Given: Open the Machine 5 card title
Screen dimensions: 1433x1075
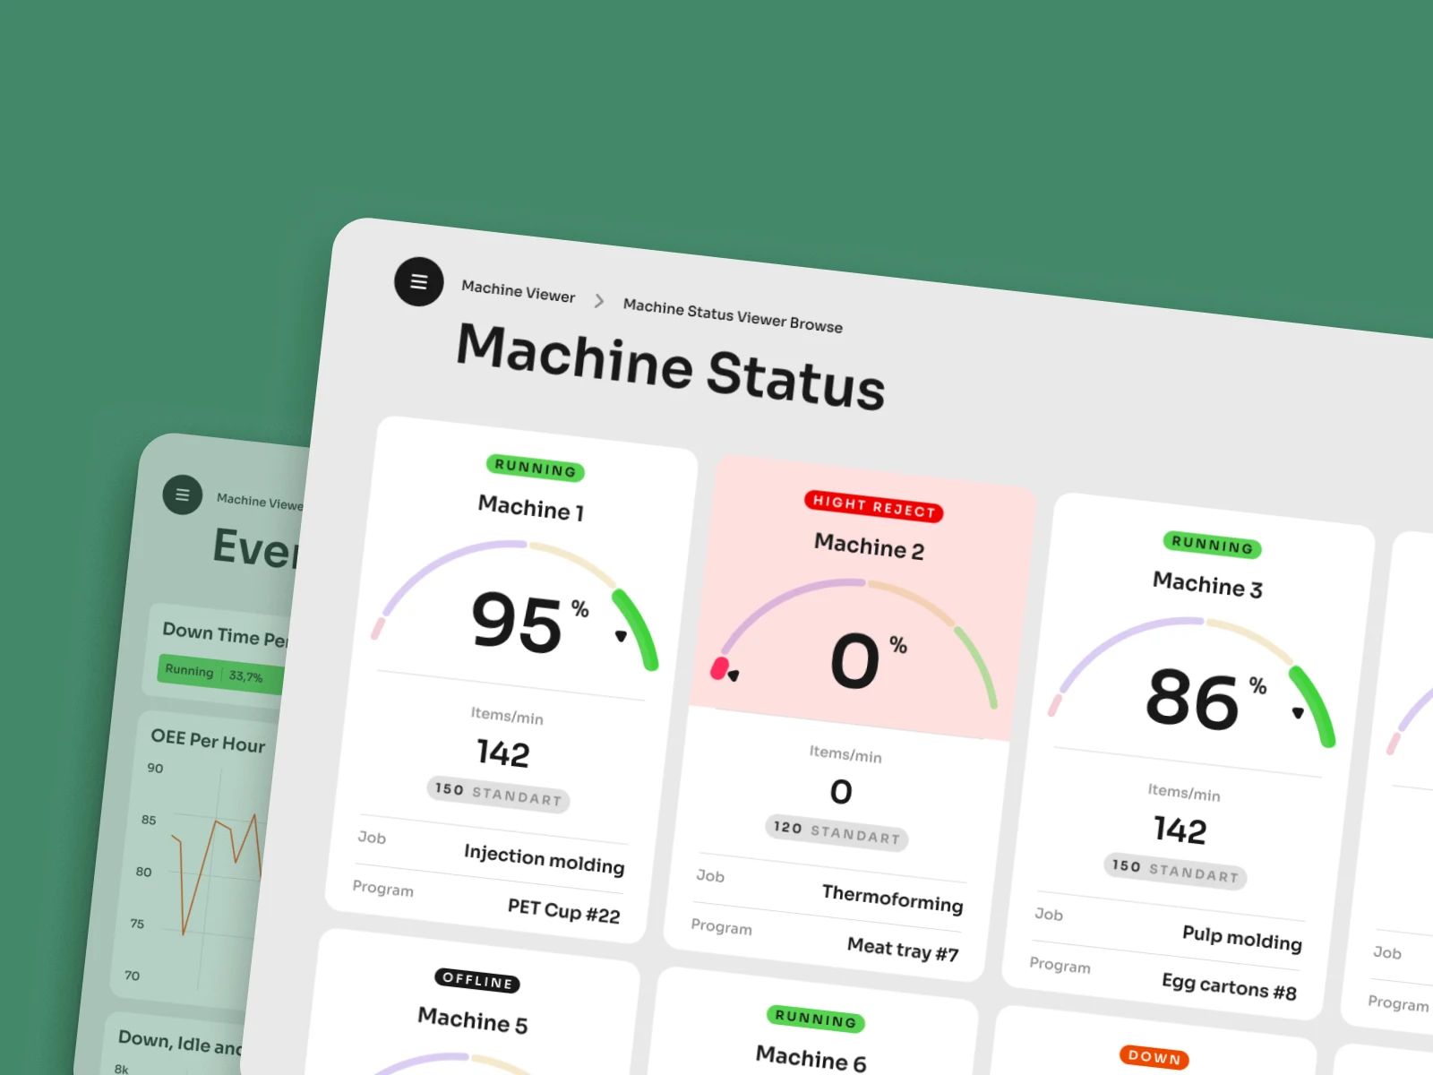Looking at the screenshot, I should tap(473, 1020).
